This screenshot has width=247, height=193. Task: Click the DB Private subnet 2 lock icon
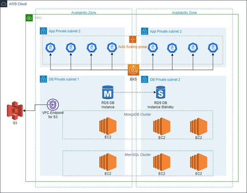pos(144,79)
